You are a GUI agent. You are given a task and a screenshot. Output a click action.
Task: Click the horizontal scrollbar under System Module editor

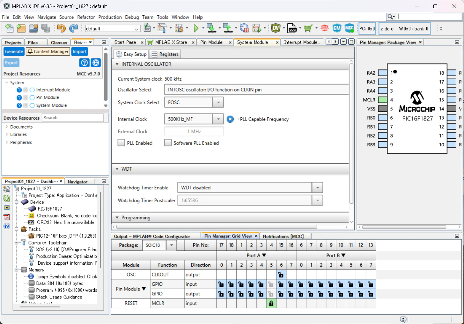click(217, 227)
